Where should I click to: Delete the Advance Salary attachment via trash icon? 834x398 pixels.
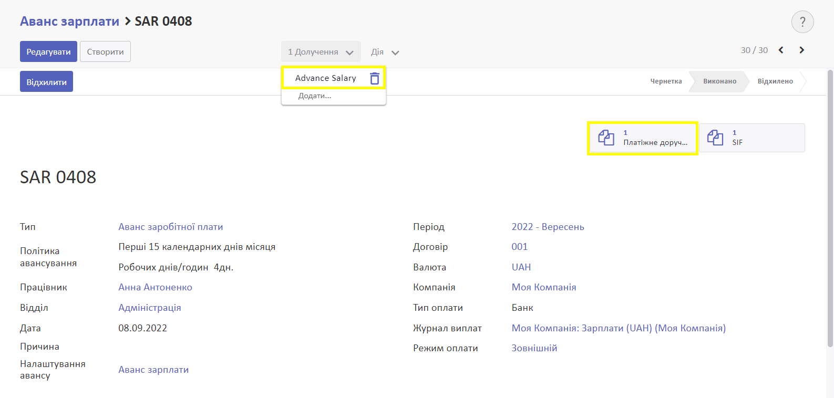(x=375, y=78)
